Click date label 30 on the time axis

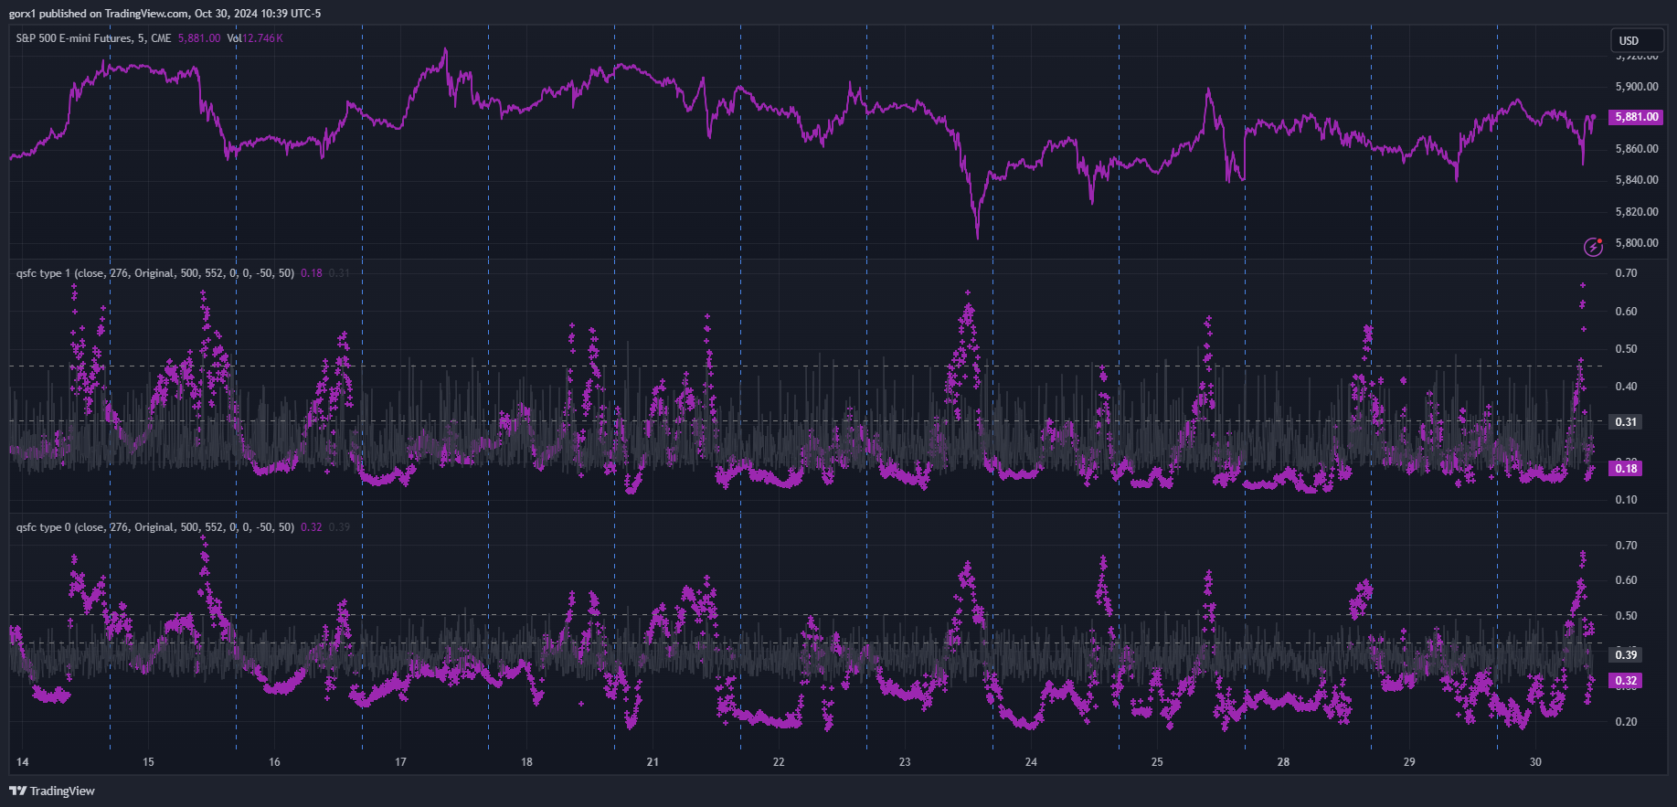pyautogui.click(x=1535, y=762)
